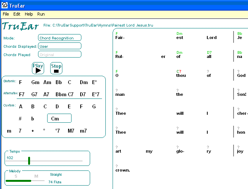Click the unknown chord above man
The height and width of the screenshot is (189, 248).
coord(116,90)
